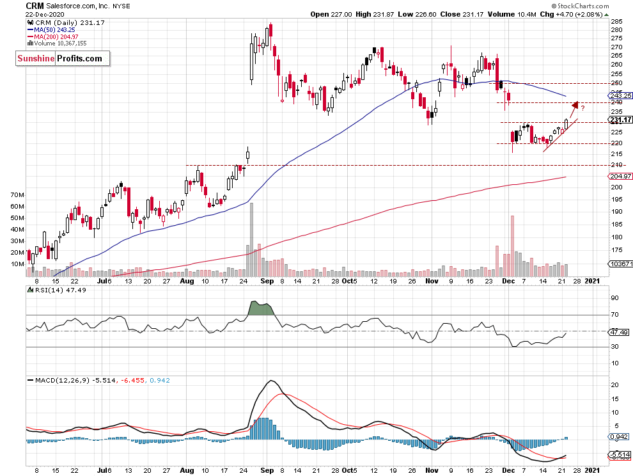The image size is (633, 476).
Task: Click the Sep month label below price chart
Action: click(267, 281)
